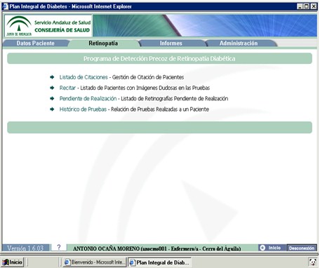
Task: Select the Plan Integral de Diab... taskbar item
Action: (x=160, y=262)
